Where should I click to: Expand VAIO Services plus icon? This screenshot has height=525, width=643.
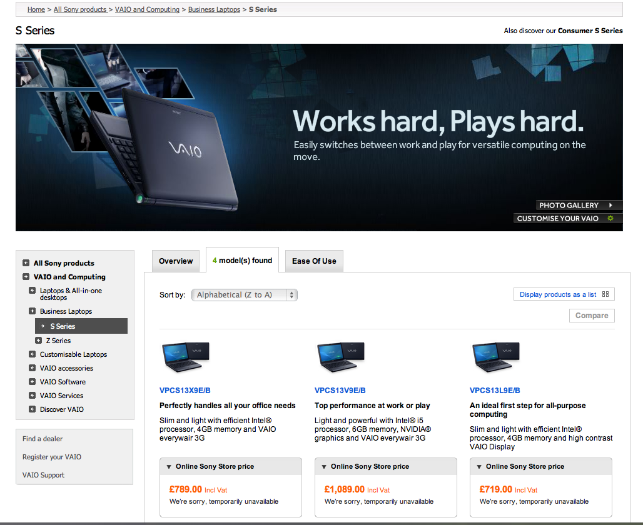click(x=32, y=395)
